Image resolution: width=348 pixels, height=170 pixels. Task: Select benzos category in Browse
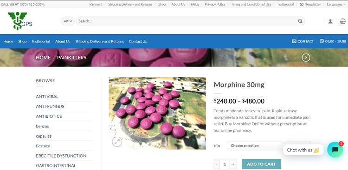coord(42,126)
